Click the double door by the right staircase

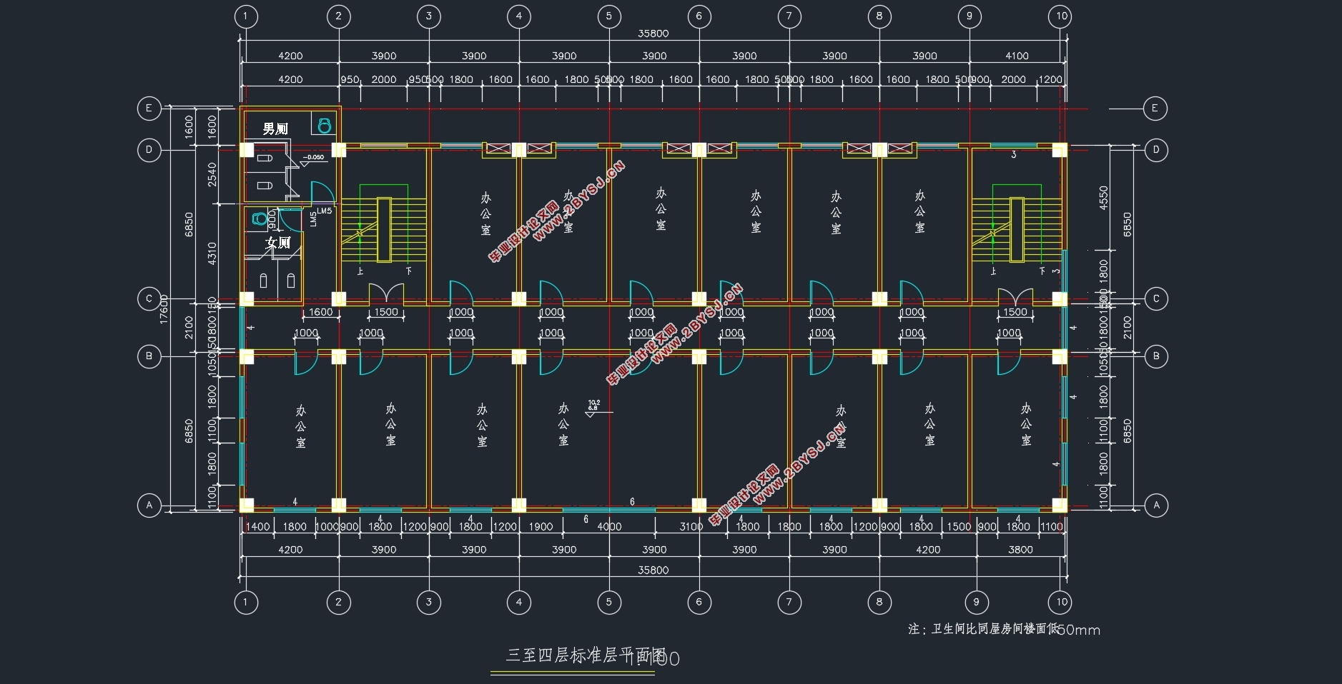click(1015, 296)
